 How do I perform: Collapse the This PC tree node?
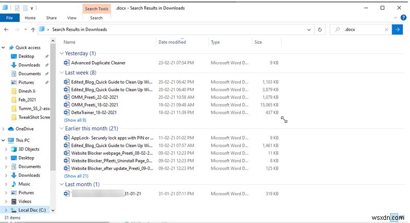click(3, 140)
